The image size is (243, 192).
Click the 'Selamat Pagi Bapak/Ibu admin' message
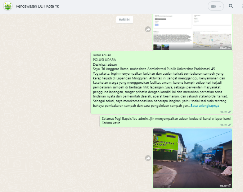pos(166,121)
